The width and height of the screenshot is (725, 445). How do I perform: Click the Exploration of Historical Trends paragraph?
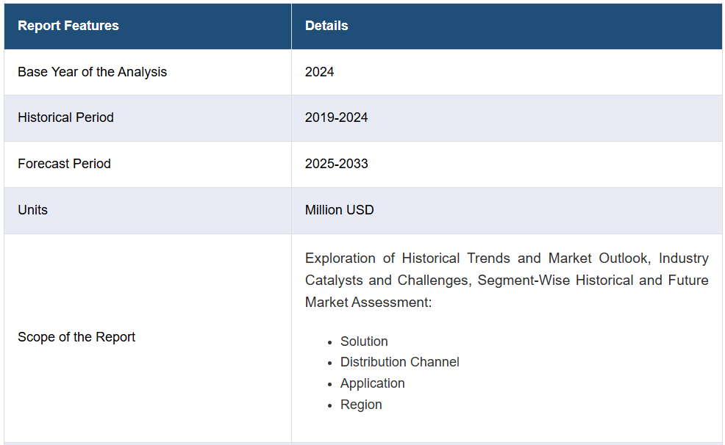507,281
